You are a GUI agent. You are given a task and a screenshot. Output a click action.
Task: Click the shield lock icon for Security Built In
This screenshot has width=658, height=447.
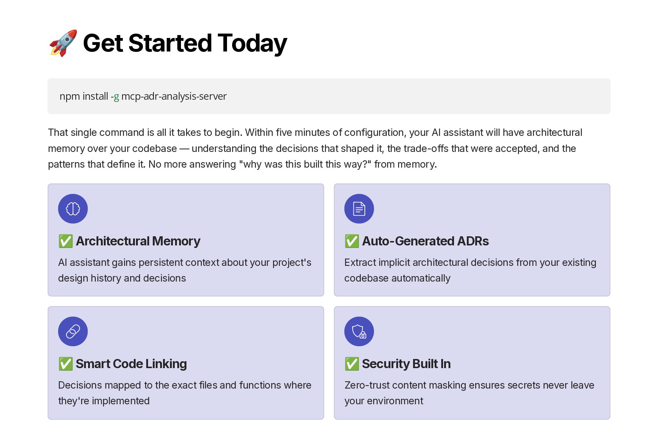pos(359,331)
